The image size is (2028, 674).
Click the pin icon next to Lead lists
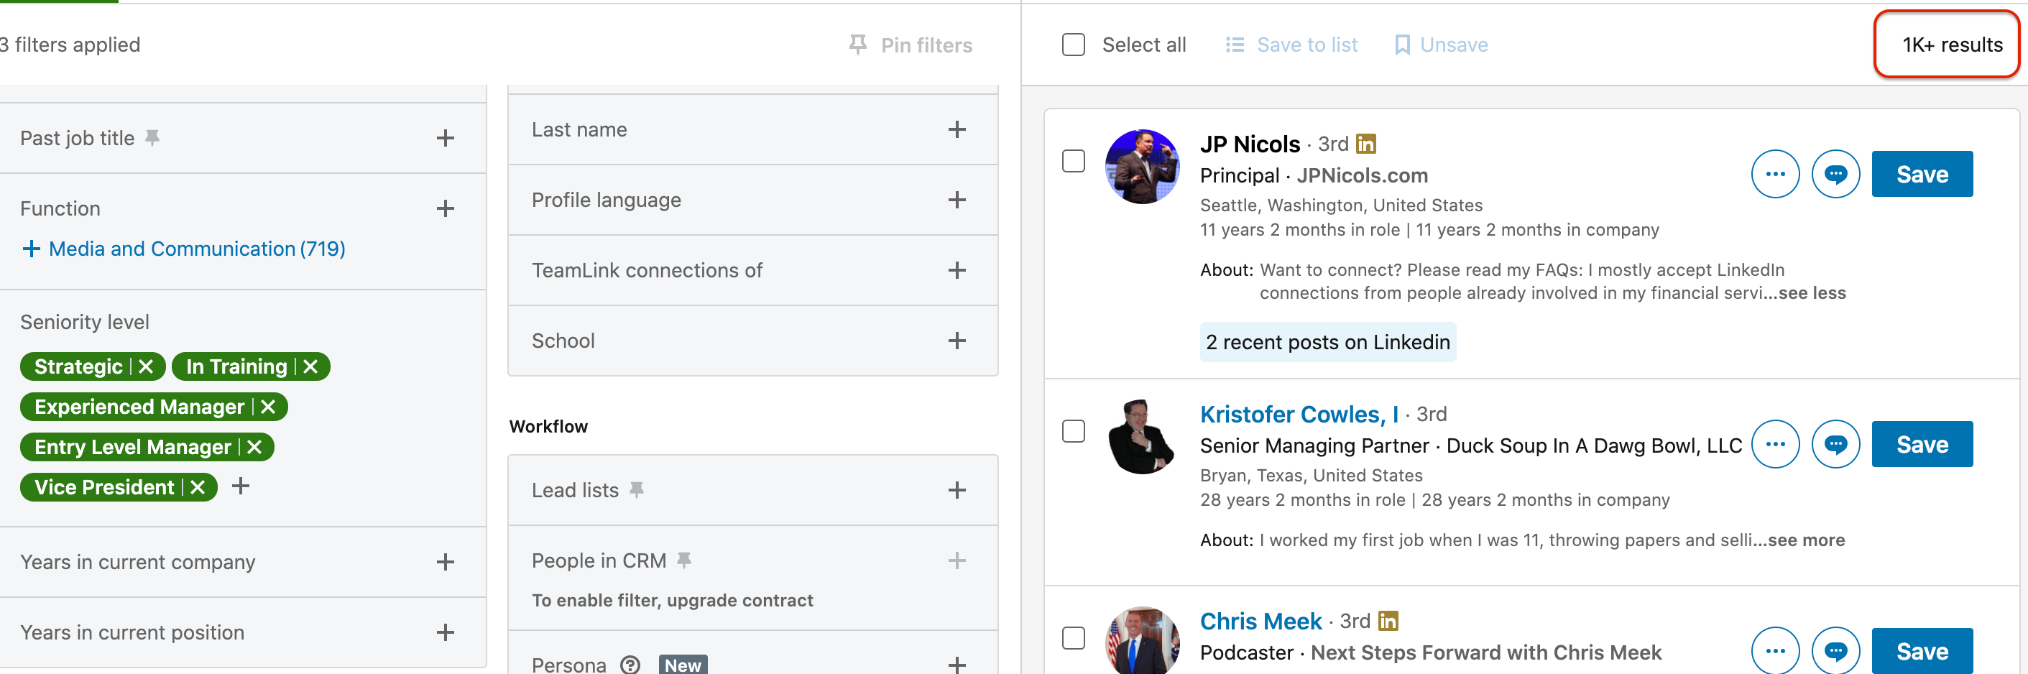[637, 490]
